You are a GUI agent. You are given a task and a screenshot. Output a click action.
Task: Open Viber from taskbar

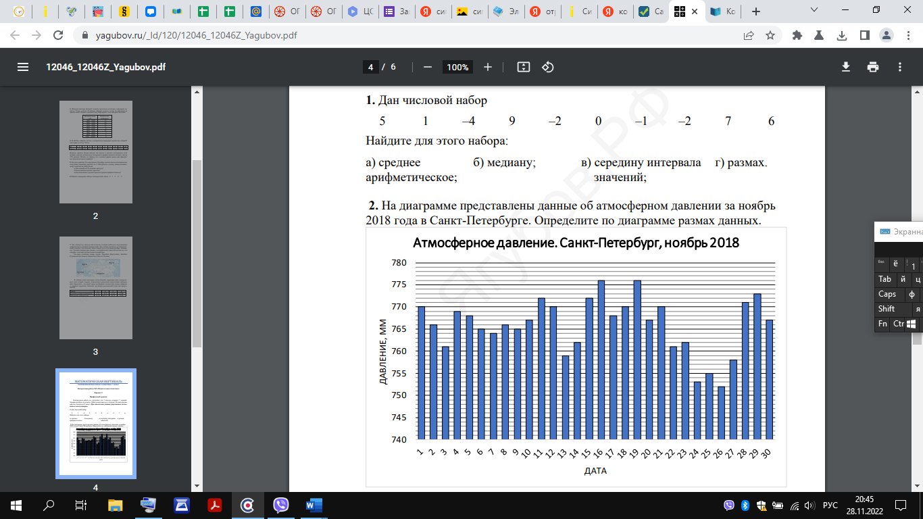coord(281,505)
